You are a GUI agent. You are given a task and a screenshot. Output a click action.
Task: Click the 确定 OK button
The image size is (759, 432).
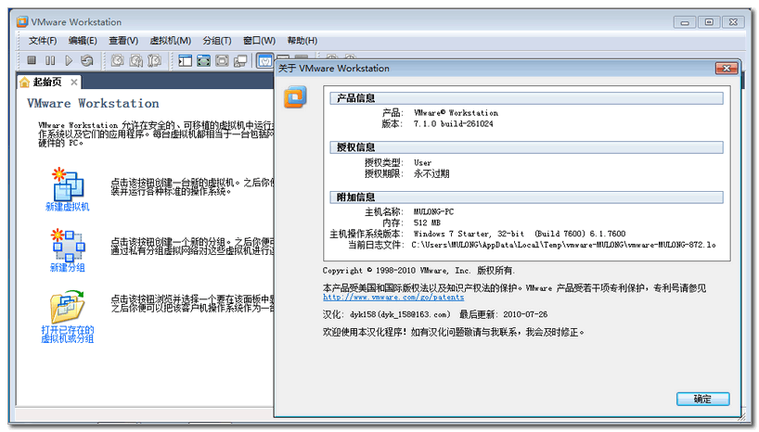(702, 400)
